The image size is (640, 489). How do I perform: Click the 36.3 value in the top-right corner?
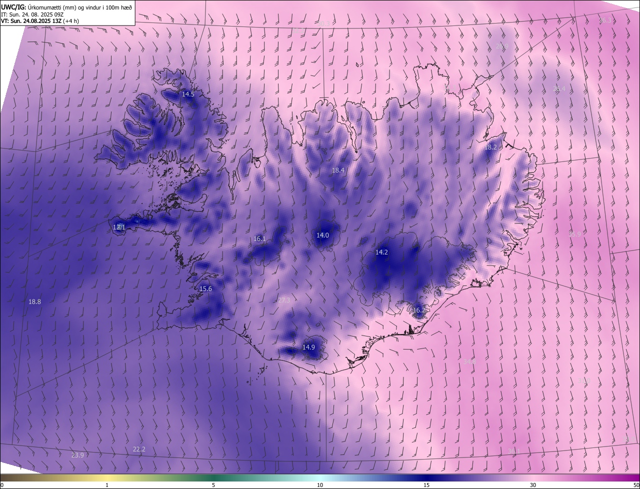tap(605, 20)
